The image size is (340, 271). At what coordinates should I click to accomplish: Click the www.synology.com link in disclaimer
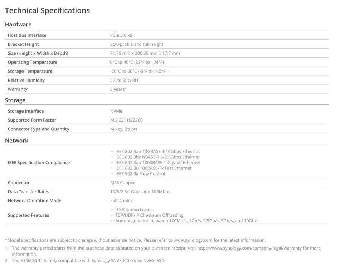point(193,240)
